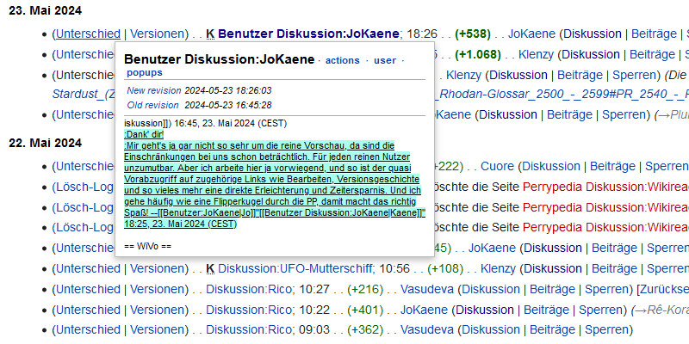Open Unterschied for 09:03 Diskussion:Rico edit
The width and height of the screenshot is (689, 344).
point(88,329)
